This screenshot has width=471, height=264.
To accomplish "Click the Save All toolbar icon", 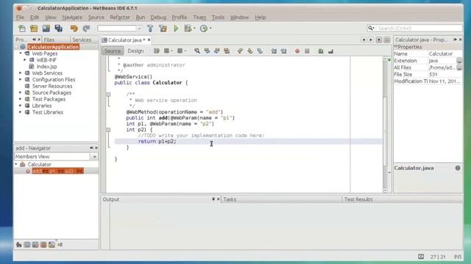I will click(x=59, y=29).
